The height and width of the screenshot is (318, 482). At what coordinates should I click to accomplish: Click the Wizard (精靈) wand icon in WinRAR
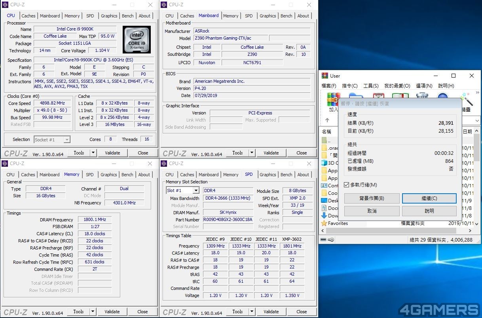pos(468,99)
